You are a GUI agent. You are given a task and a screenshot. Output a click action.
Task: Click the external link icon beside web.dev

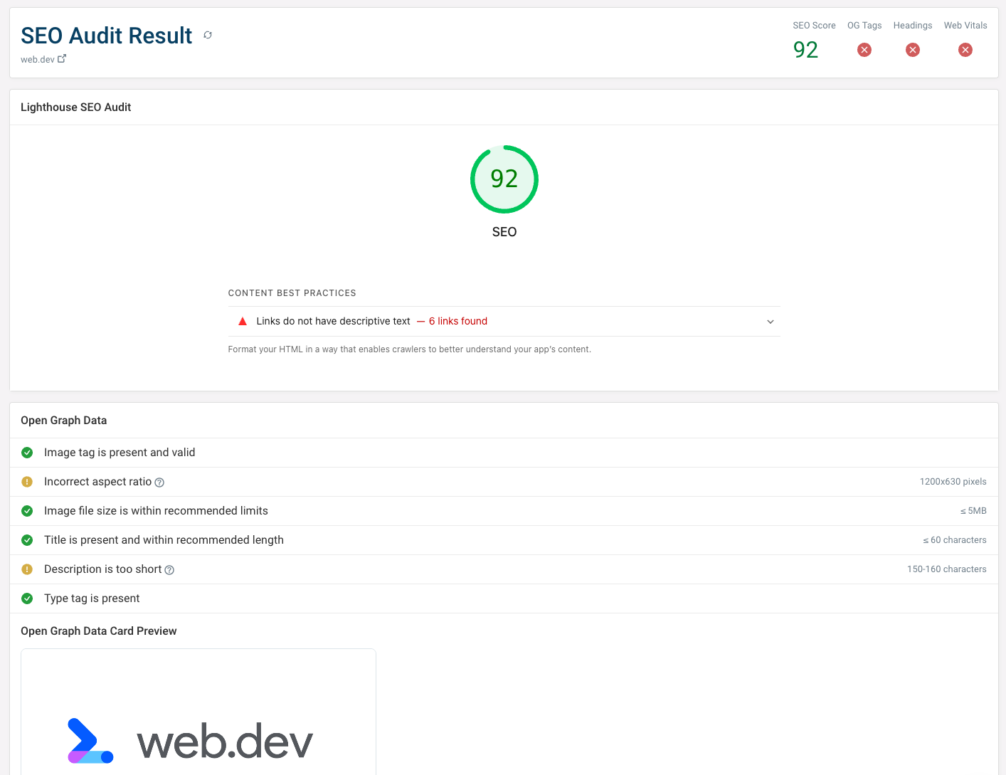[61, 58]
